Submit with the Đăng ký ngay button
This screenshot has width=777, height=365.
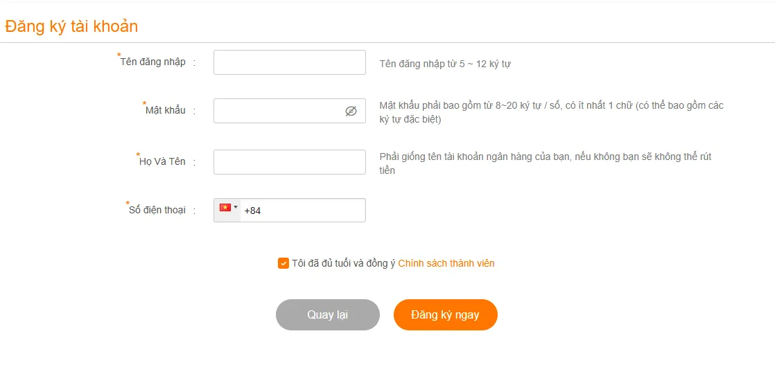(x=445, y=314)
